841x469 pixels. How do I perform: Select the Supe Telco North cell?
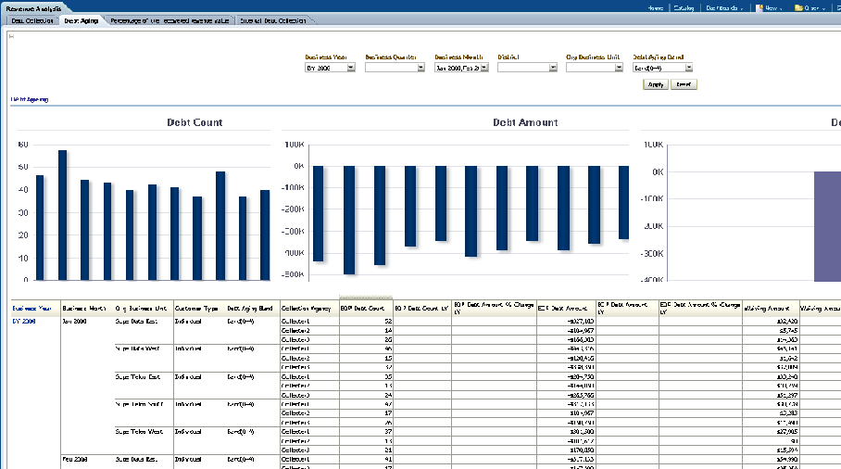point(140,404)
